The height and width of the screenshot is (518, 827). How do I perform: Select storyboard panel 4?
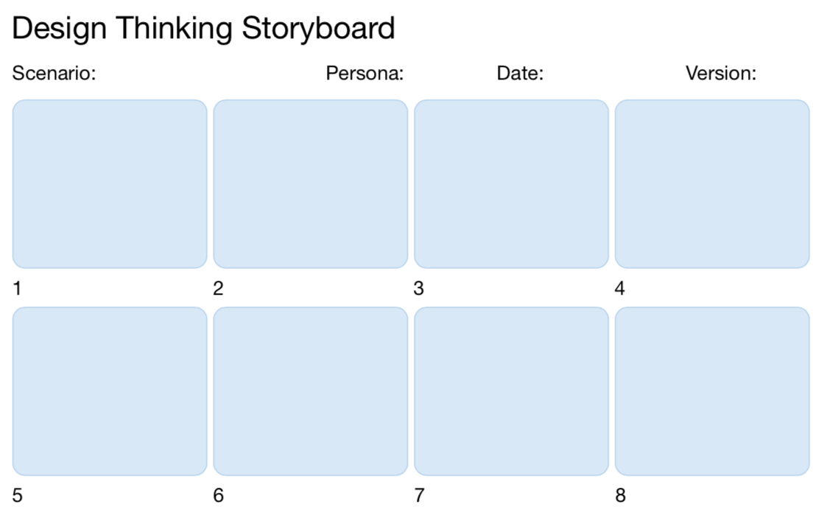(x=713, y=184)
